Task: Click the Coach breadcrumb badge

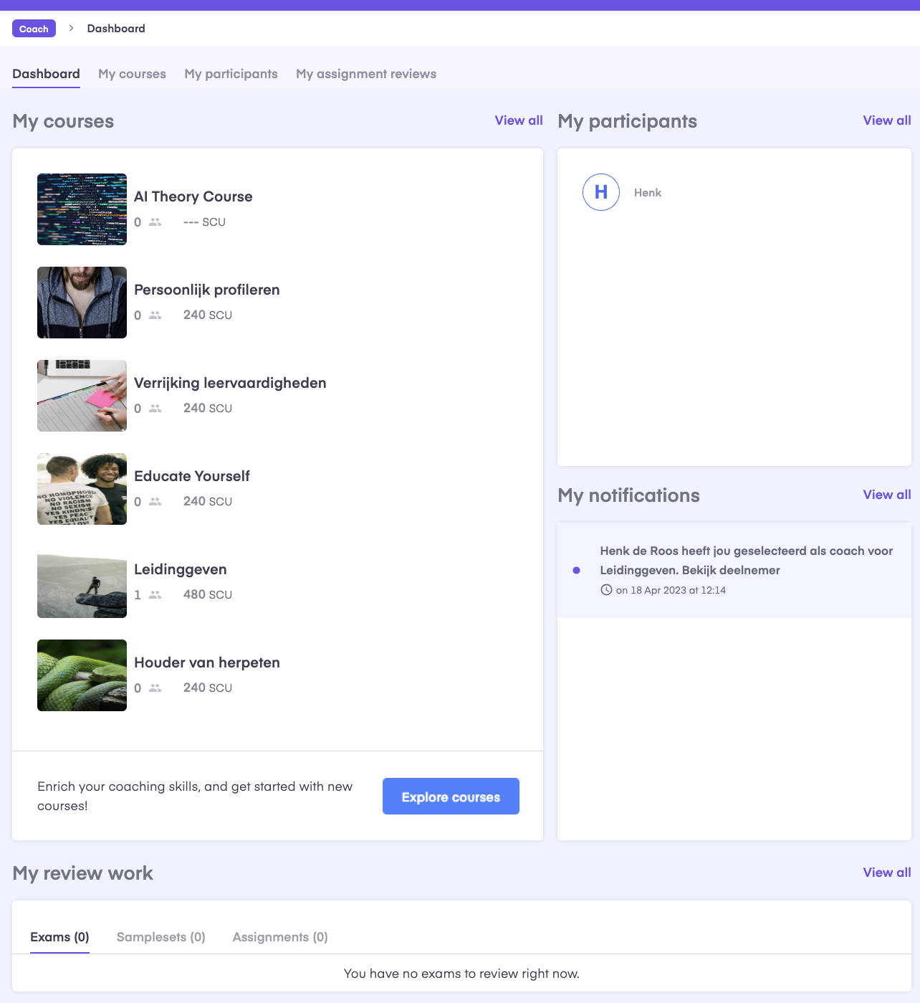Action: coord(33,29)
